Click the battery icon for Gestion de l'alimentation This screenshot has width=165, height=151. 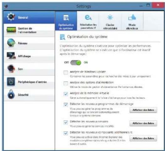[x=11, y=30]
